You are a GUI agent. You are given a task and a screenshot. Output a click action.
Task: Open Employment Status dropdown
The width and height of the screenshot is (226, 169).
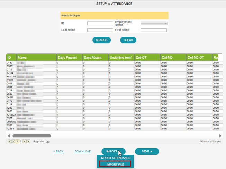click(154, 23)
